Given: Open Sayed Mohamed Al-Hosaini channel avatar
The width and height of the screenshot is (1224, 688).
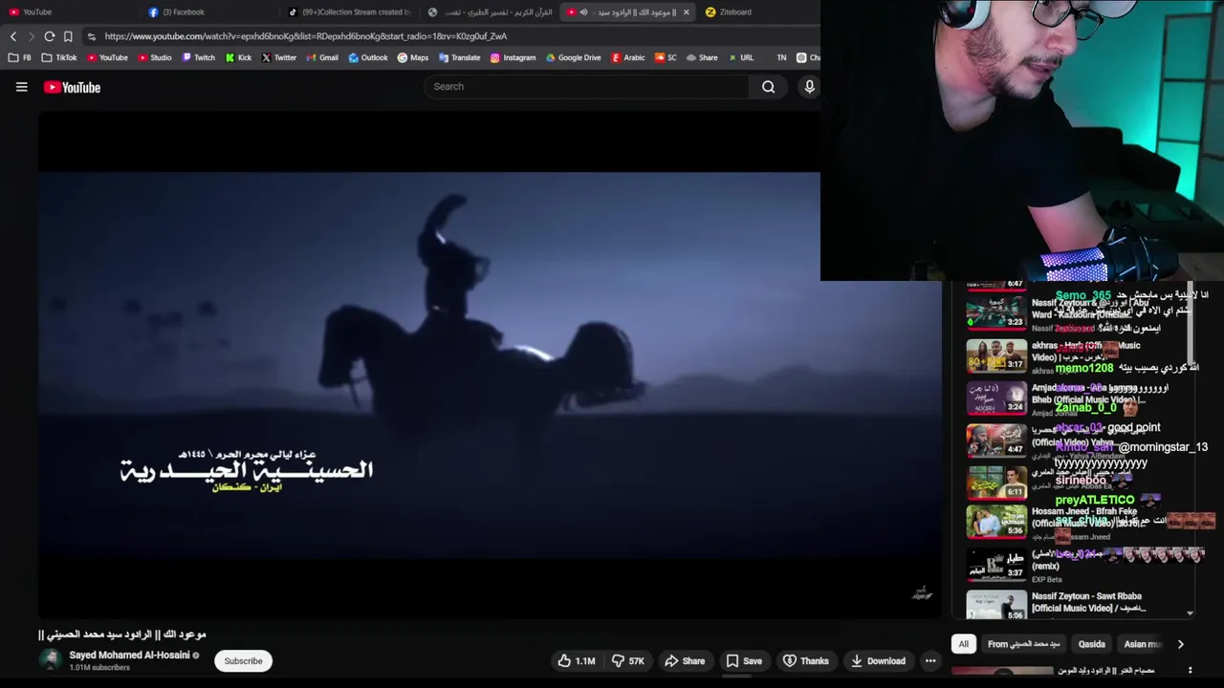Looking at the screenshot, I should [51, 659].
